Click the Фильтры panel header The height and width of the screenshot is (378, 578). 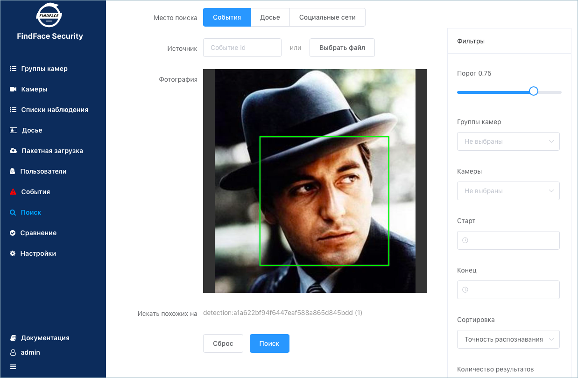[509, 41]
